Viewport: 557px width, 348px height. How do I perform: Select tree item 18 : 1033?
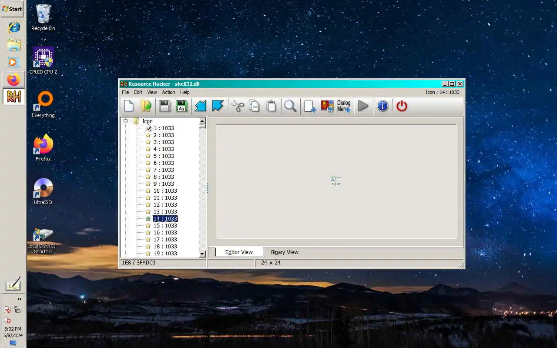[165, 247]
